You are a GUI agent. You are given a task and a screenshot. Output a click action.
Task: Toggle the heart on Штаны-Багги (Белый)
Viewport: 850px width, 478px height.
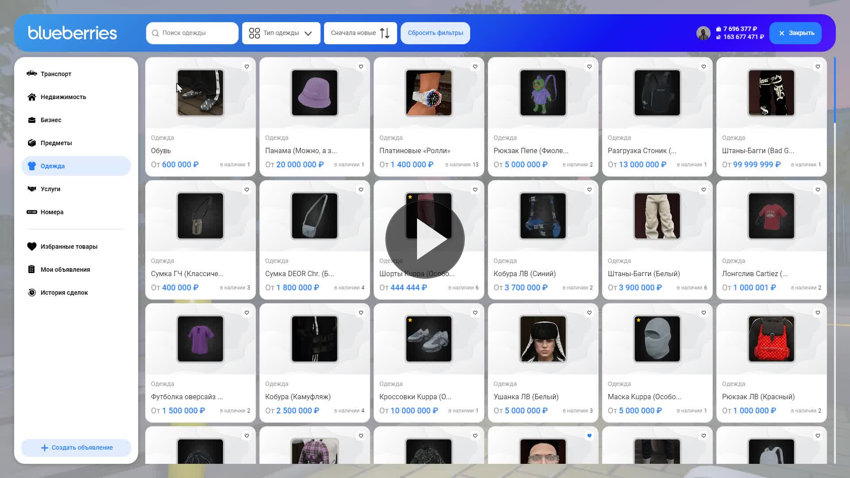pyautogui.click(x=704, y=190)
